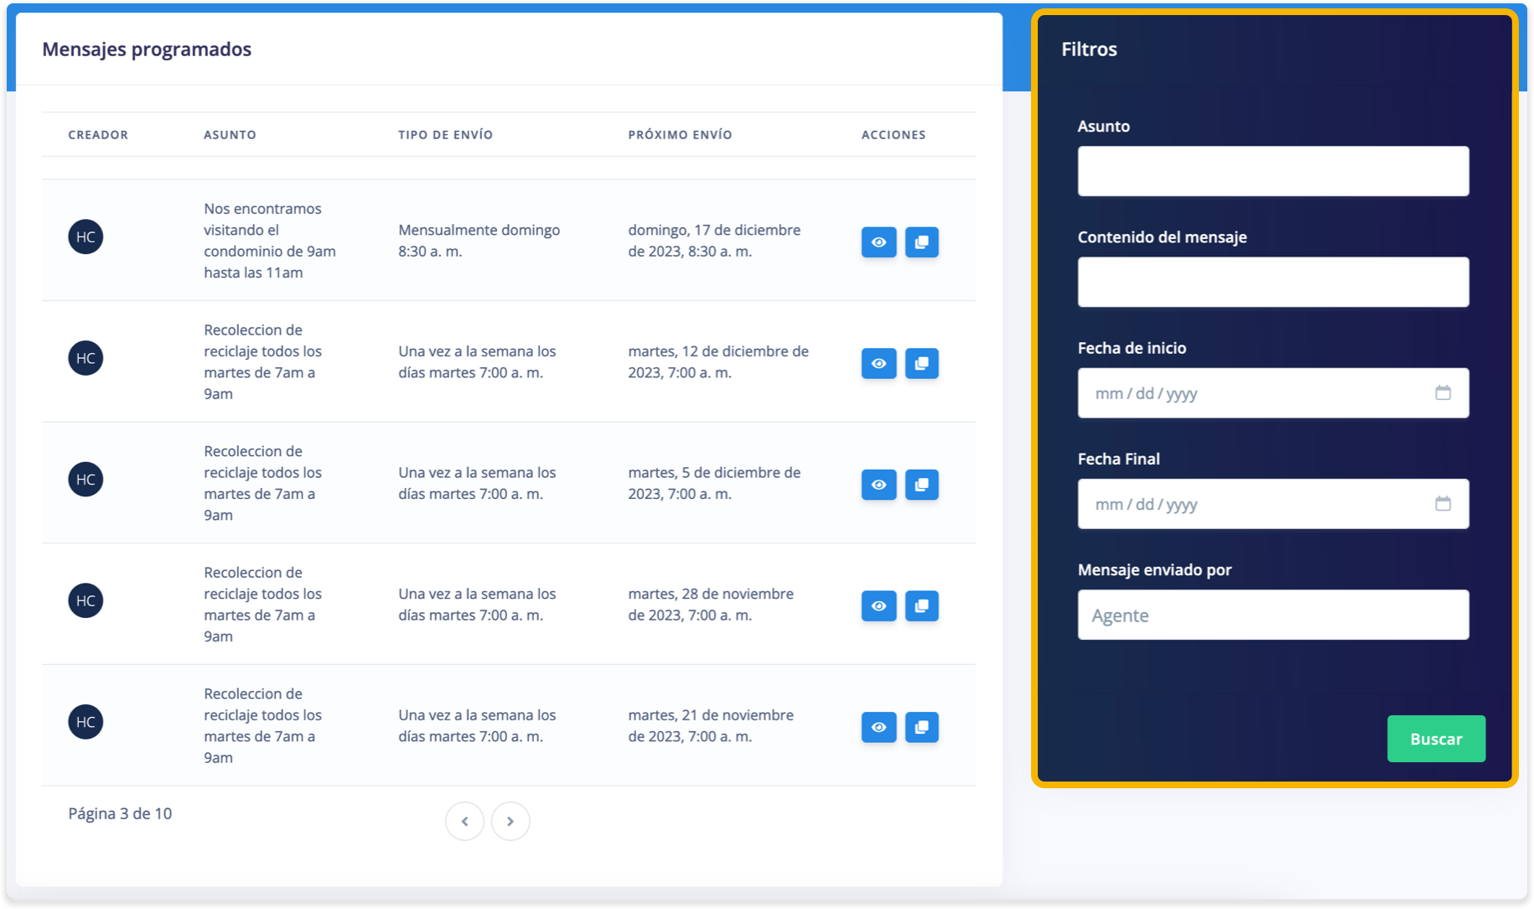1534x909 pixels.
Task: Click the ACCIONES column header
Action: 894,135
